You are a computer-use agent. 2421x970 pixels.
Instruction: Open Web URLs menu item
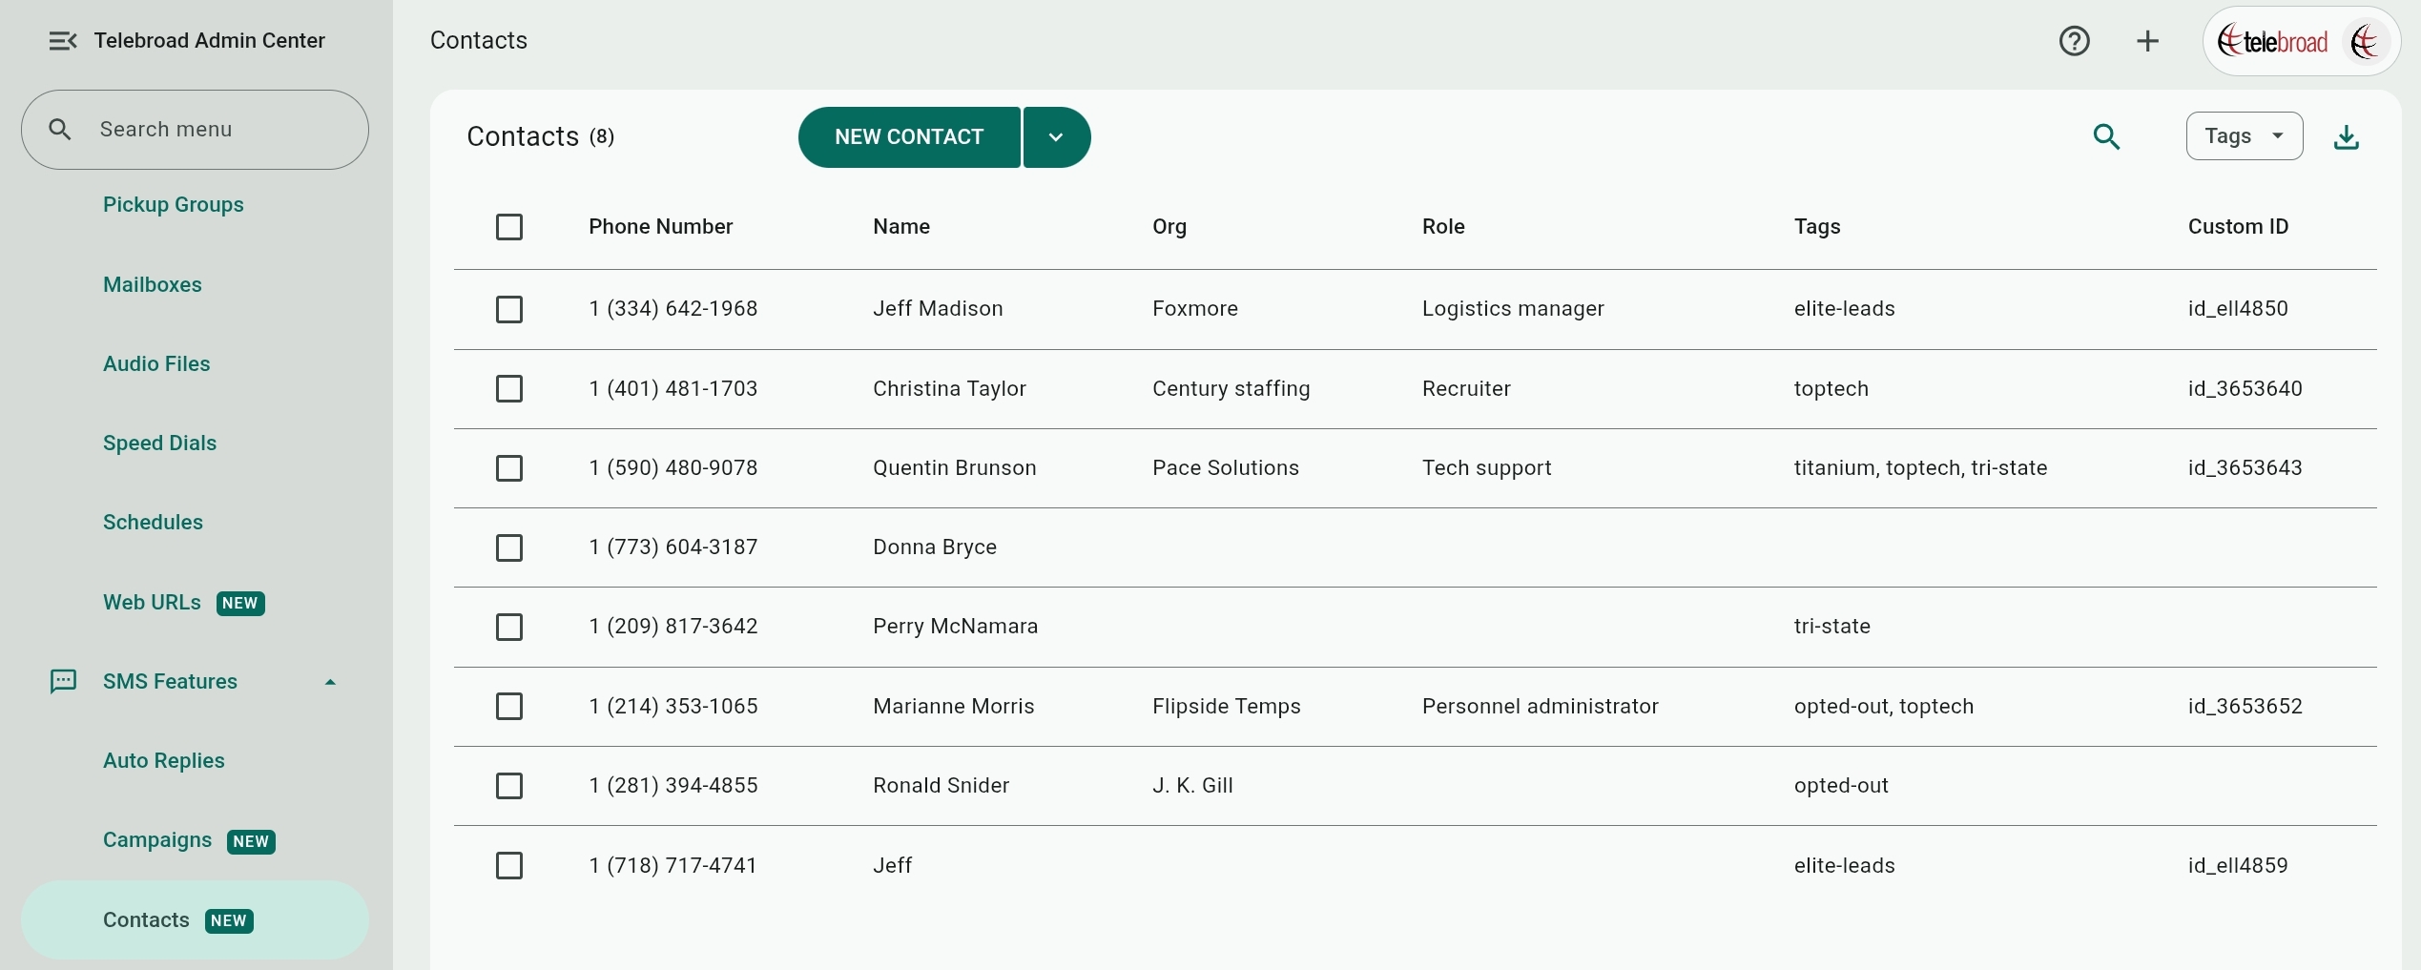coord(183,603)
